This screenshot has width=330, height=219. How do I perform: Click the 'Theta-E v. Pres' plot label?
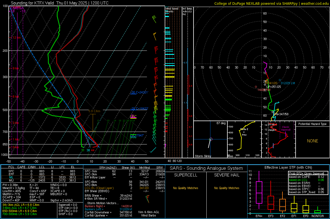pyautogui.click(x=244, y=132)
